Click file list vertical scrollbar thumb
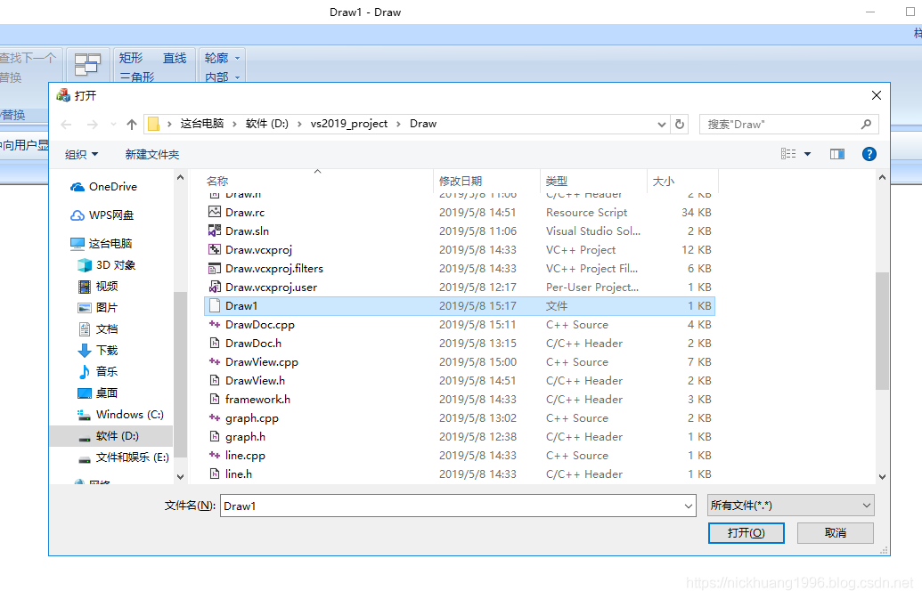The width and height of the screenshot is (922, 599). click(x=881, y=330)
